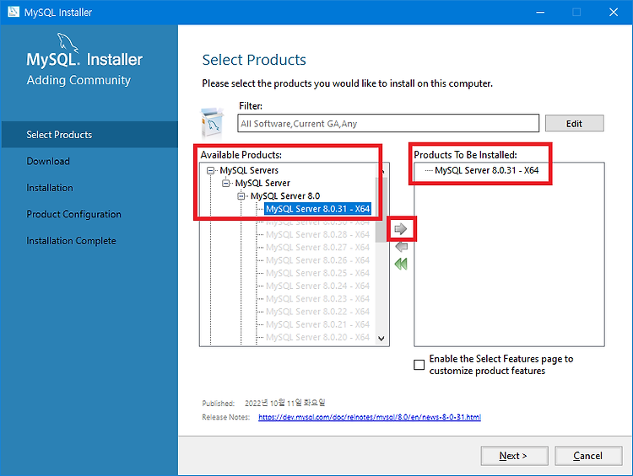633x476 pixels.
Task: Select MySQL Server 8.0.24 - X64
Action: tap(317, 286)
